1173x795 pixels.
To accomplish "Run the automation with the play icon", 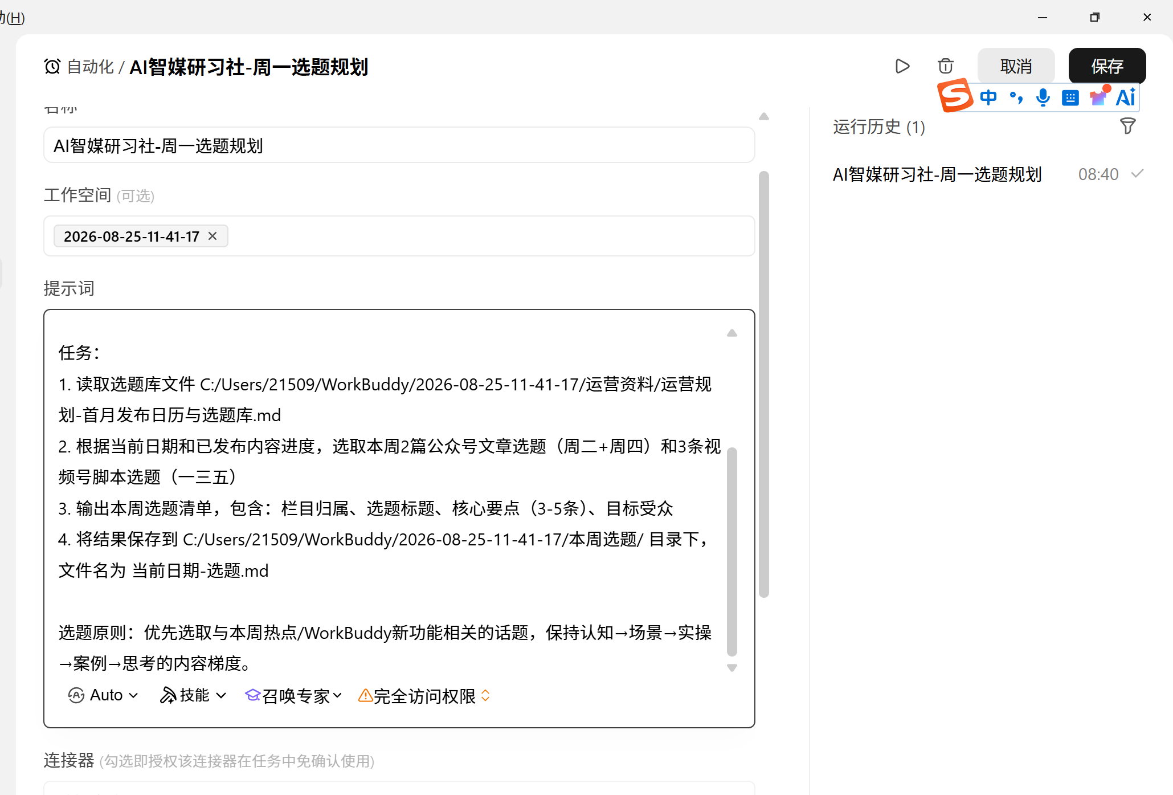I will point(902,66).
